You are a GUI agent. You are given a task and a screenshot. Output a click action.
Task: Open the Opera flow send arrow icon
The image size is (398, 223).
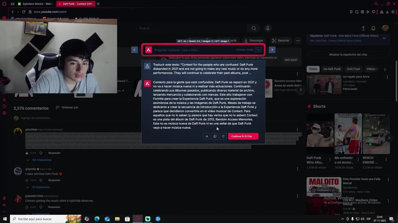click(x=368, y=12)
